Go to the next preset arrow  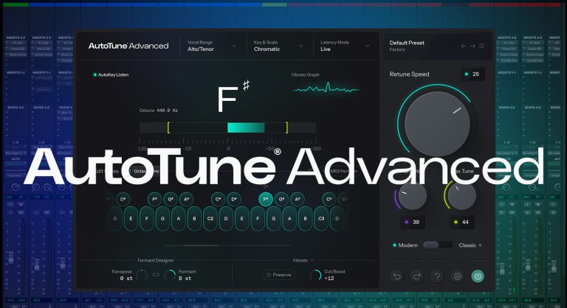click(472, 46)
